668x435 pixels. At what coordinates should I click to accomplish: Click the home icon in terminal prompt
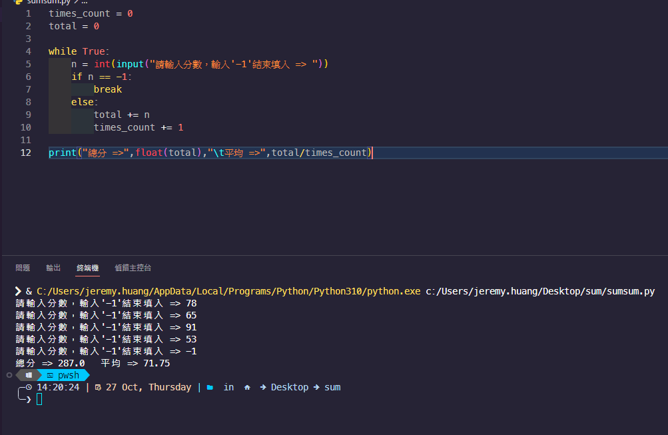click(x=247, y=387)
